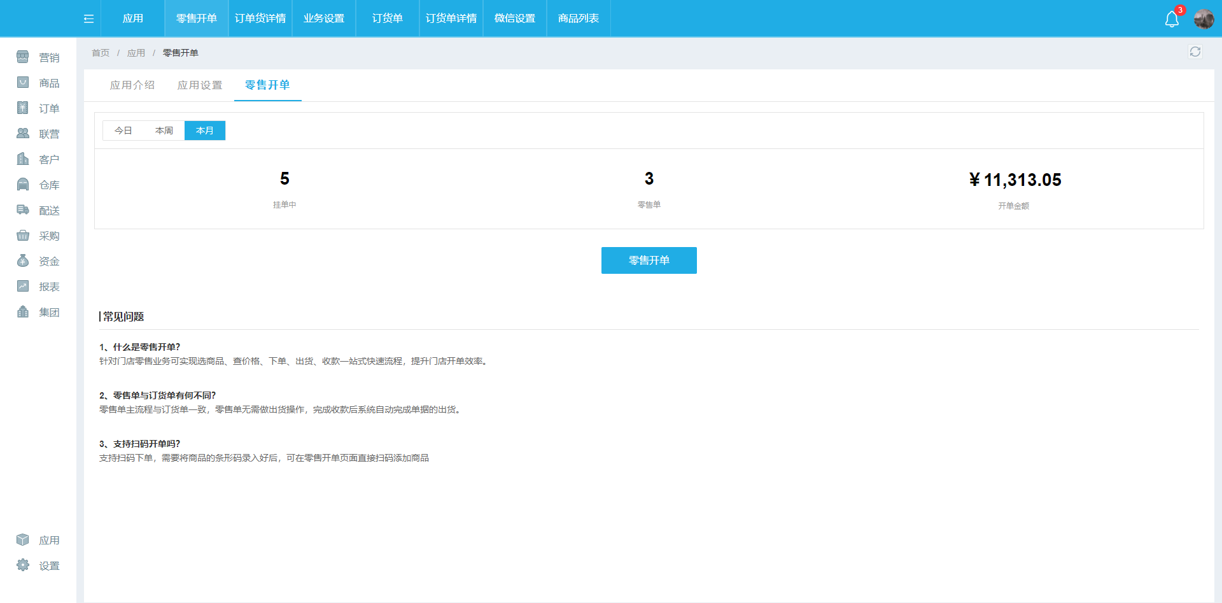Open the 微信设置 top tab
Screen dimensions: 1222x603
[515, 18]
